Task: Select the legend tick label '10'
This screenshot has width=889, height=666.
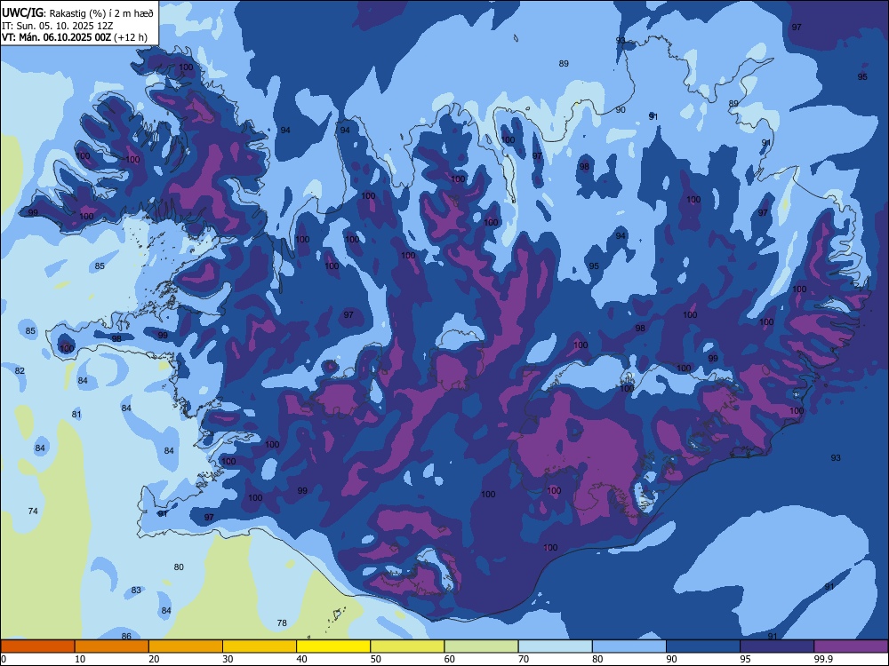Action: [x=80, y=659]
